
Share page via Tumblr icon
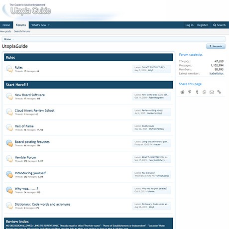[197, 92]
